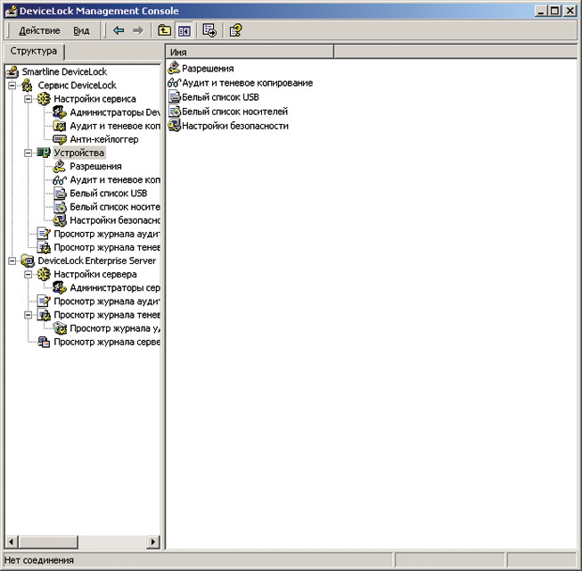Click the Export list toolbar icon
This screenshot has width=582, height=571.
coord(209,30)
